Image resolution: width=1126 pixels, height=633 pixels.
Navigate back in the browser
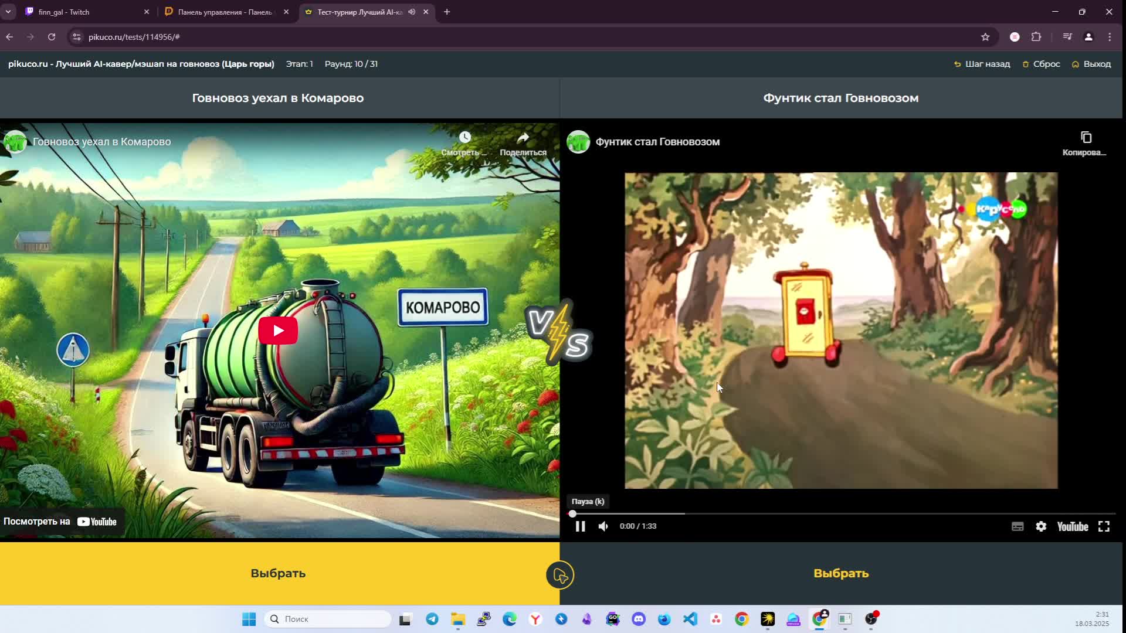9,37
